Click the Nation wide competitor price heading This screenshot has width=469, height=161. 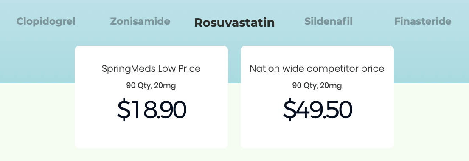pos(317,69)
